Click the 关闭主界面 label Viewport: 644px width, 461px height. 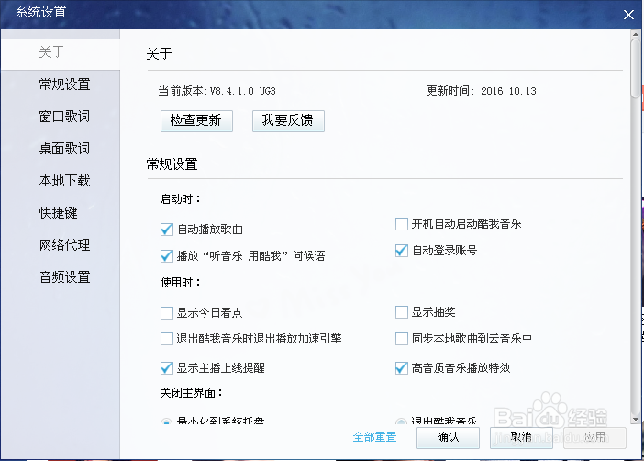[191, 393]
